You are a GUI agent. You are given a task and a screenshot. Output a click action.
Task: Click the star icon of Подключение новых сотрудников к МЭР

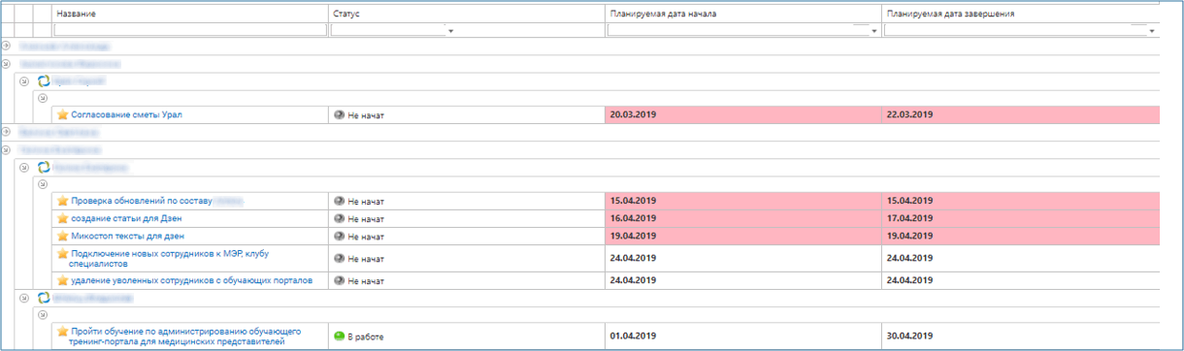click(x=63, y=254)
